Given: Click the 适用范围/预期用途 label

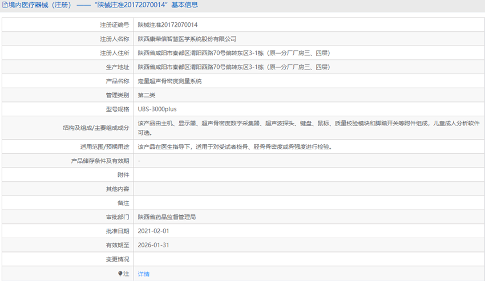Looking at the screenshot, I should tap(104, 147).
